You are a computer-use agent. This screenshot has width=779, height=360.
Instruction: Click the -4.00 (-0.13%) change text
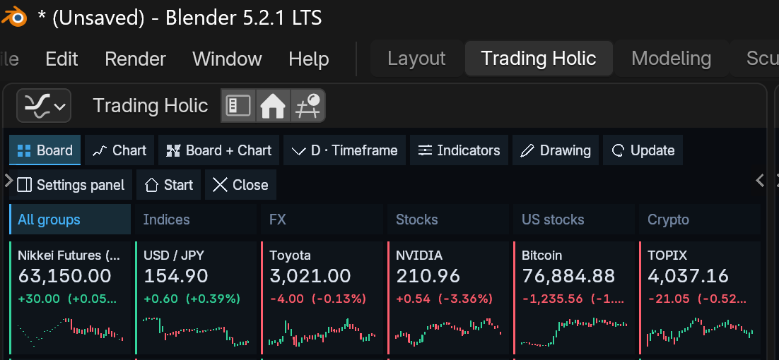tap(318, 299)
